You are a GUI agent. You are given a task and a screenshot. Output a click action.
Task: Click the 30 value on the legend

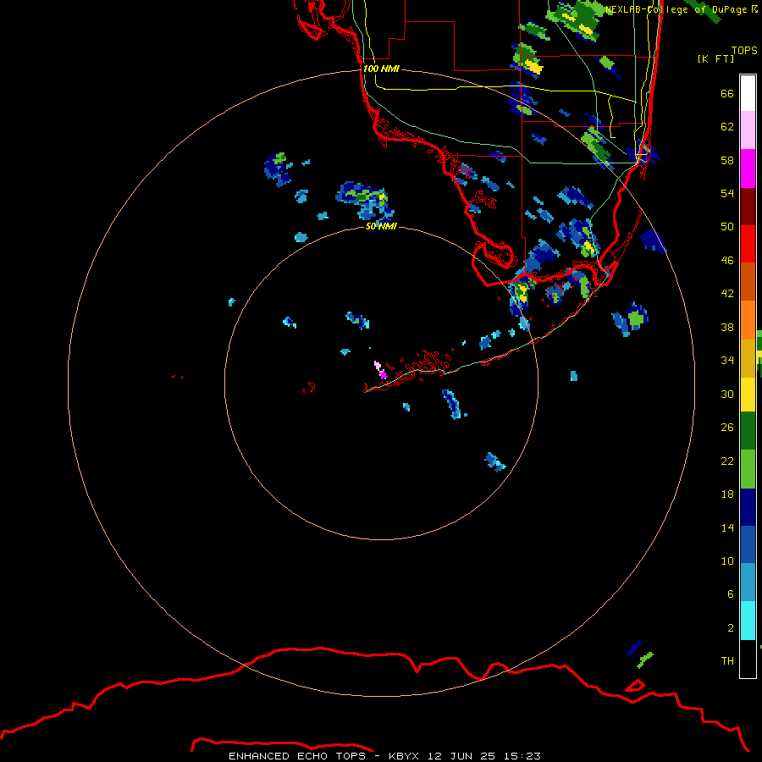point(727,394)
